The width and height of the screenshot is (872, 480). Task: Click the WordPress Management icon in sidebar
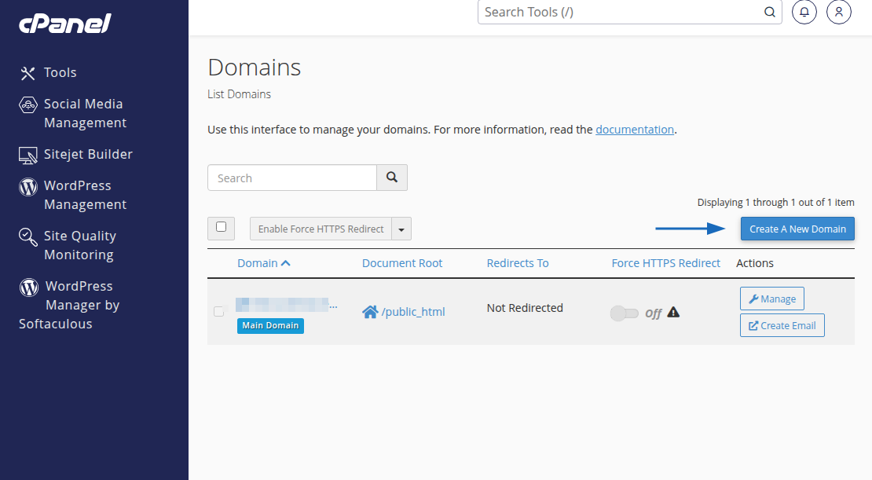pos(28,185)
